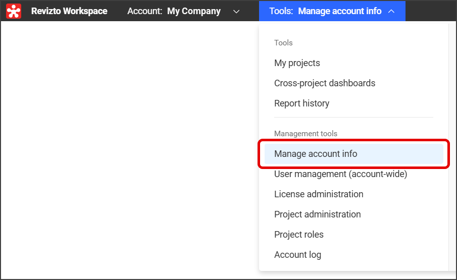Open Account log
The image size is (457, 280).
[x=297, y=255]
